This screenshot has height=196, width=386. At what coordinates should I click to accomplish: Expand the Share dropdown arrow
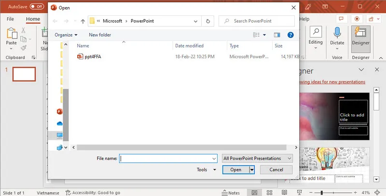point(377,19)
